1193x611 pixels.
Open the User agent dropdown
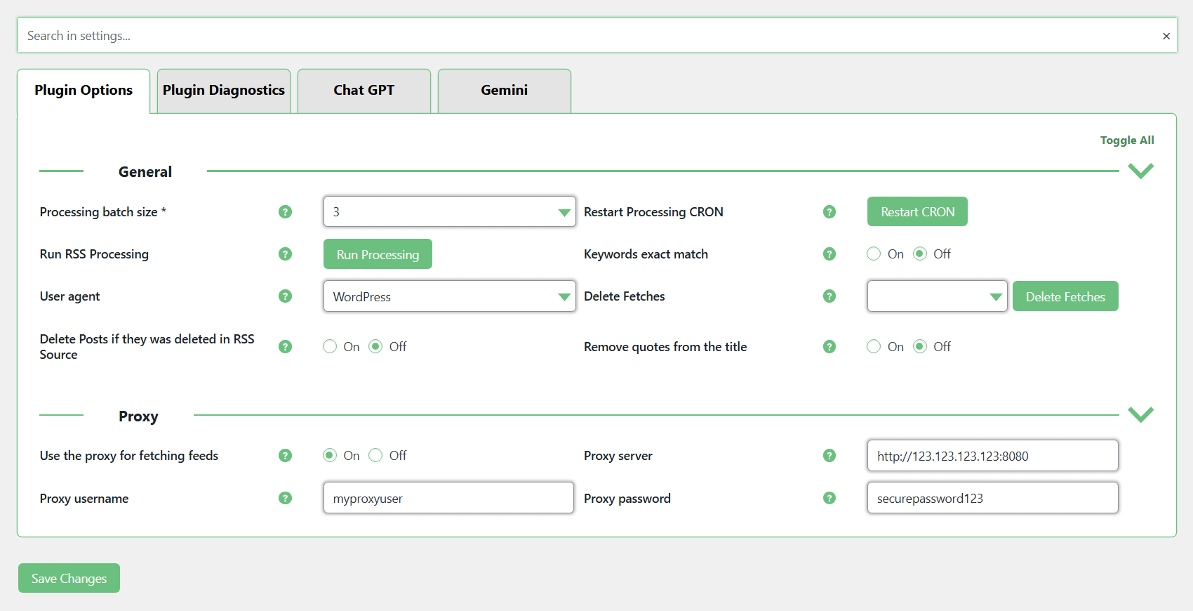coord(449,296)
